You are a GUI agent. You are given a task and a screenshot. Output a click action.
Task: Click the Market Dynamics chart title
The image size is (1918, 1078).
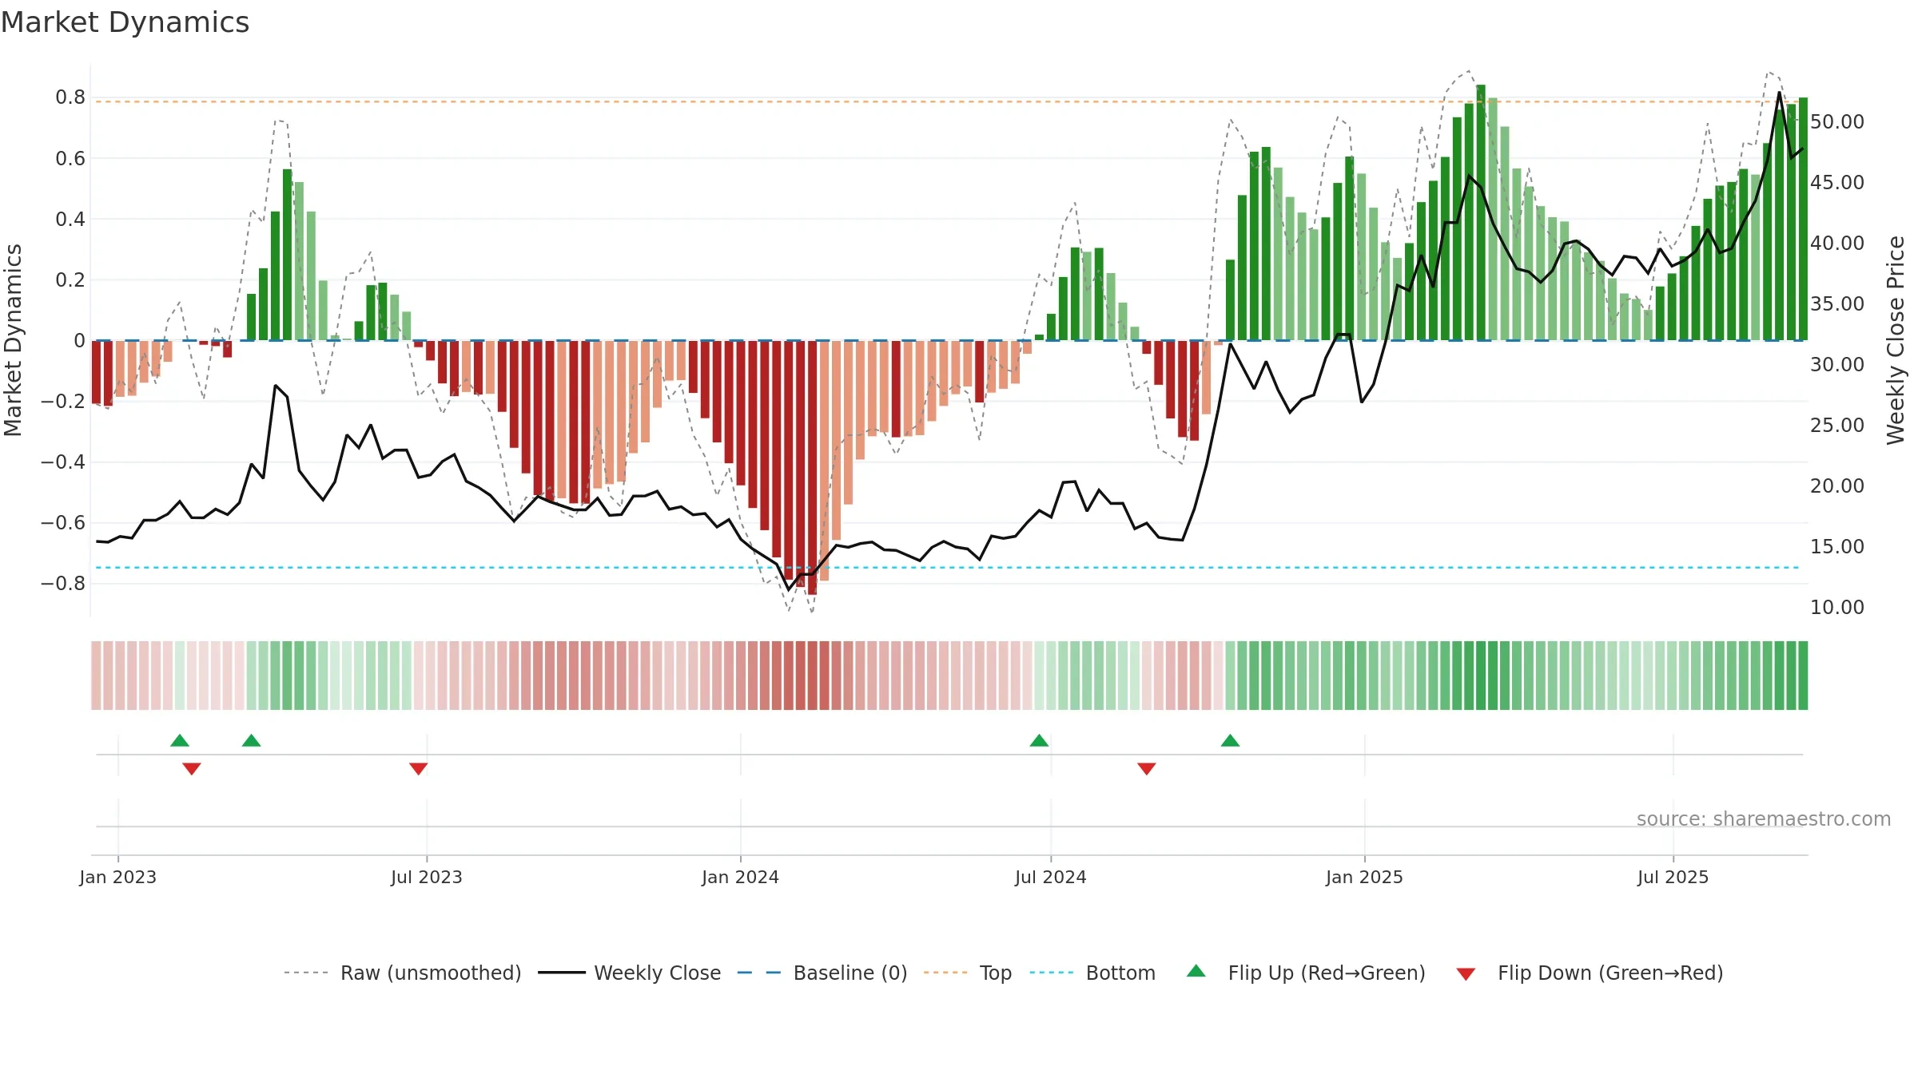pyautogui.click(x=125, y=22)
